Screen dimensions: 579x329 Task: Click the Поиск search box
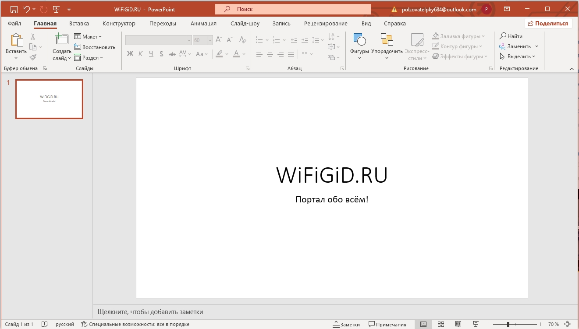point(293,9)
